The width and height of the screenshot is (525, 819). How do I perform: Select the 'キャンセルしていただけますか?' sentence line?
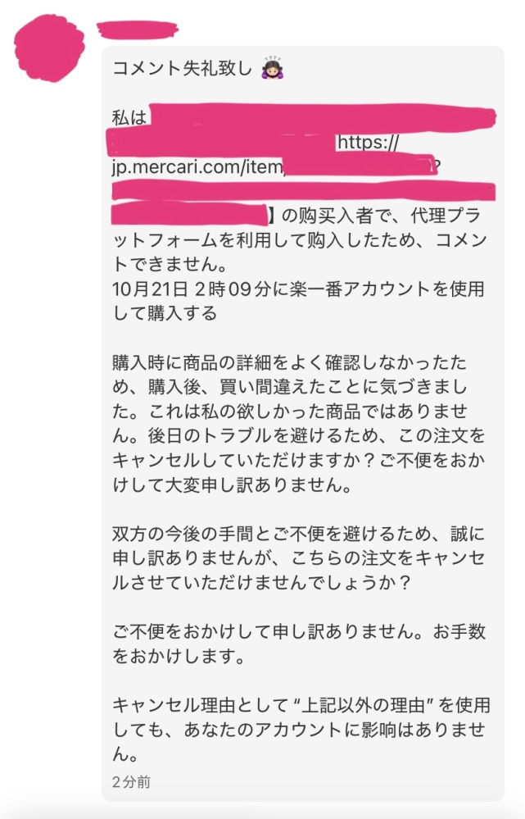(298, 460)
